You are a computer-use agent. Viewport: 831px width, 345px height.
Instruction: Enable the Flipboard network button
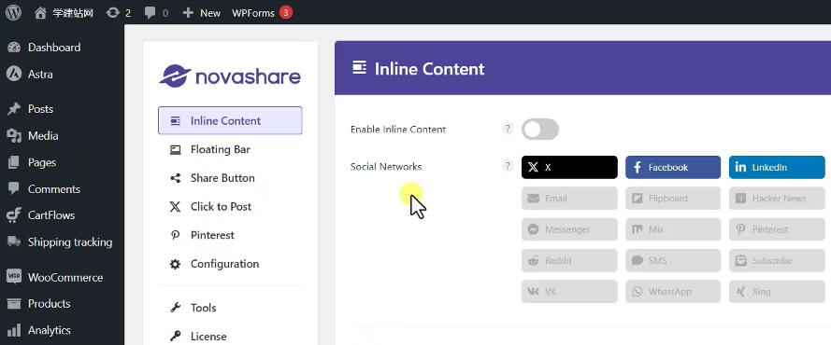point(672,198)
